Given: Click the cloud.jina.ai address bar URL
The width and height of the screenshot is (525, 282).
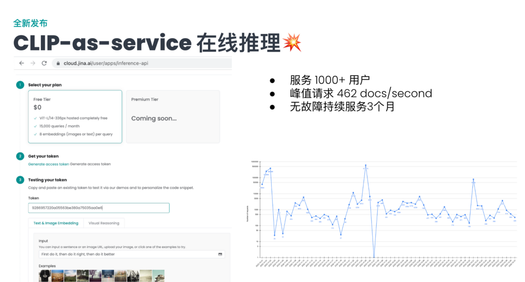Looking at the screenshot, I should pos(106,63).
